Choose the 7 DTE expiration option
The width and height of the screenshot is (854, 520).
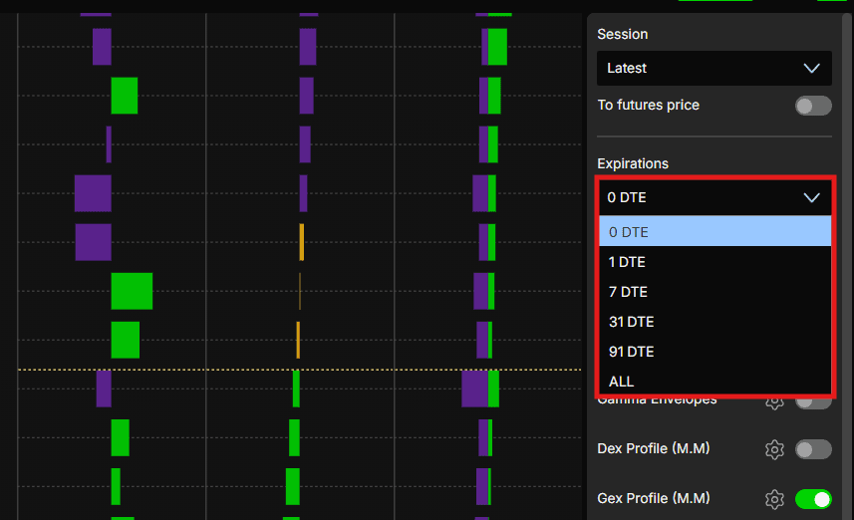click(714, 292)
